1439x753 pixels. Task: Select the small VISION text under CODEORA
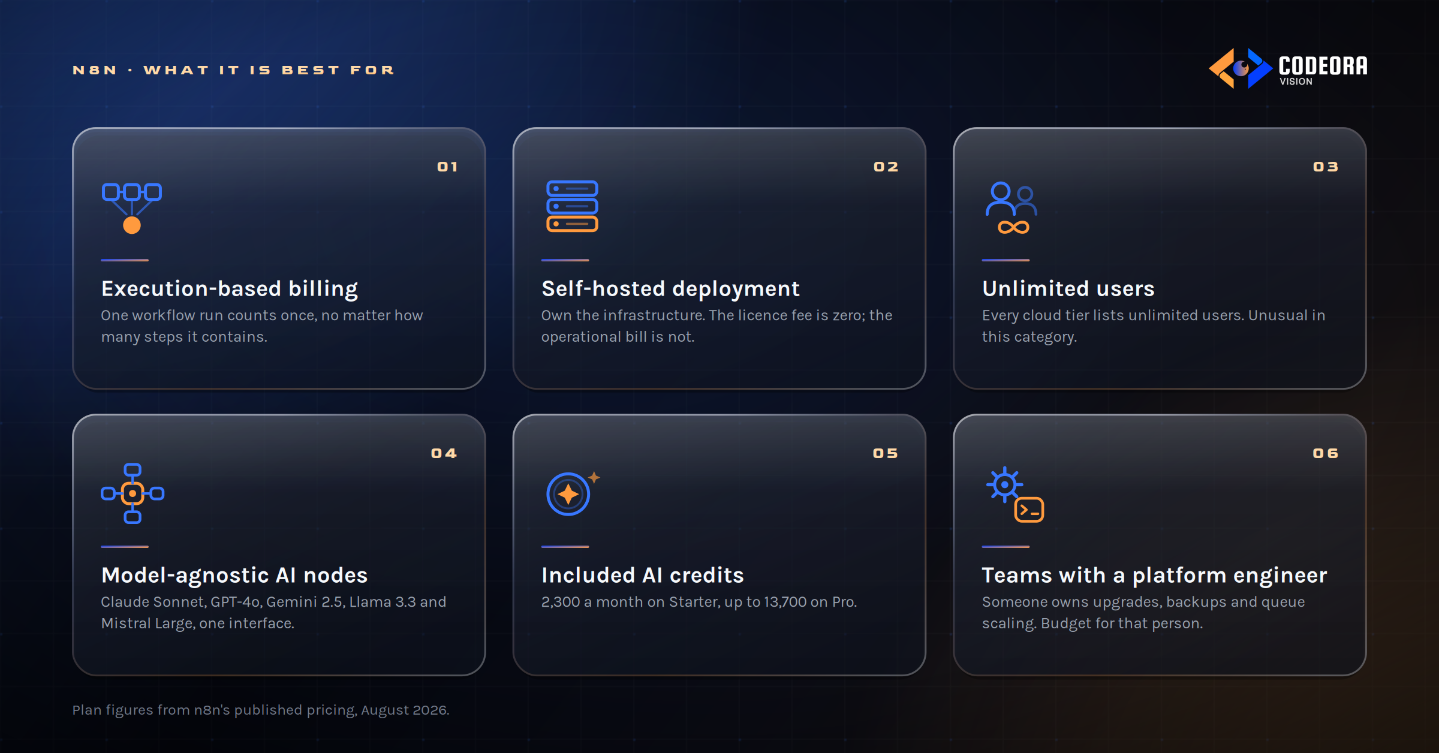tap(1296, 82)
